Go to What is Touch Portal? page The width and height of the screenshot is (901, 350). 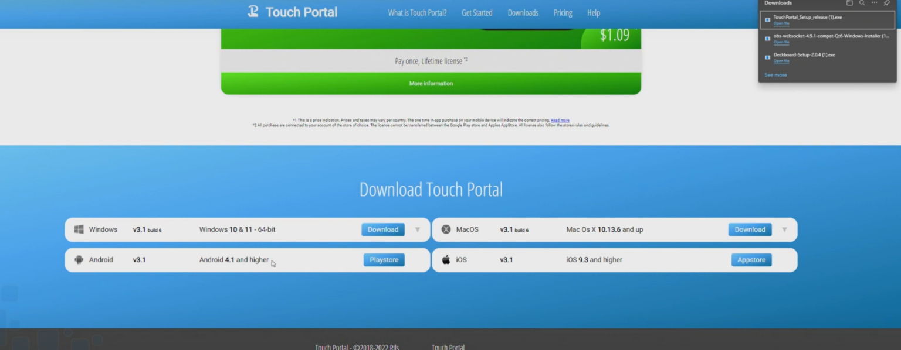click(417, 13)
